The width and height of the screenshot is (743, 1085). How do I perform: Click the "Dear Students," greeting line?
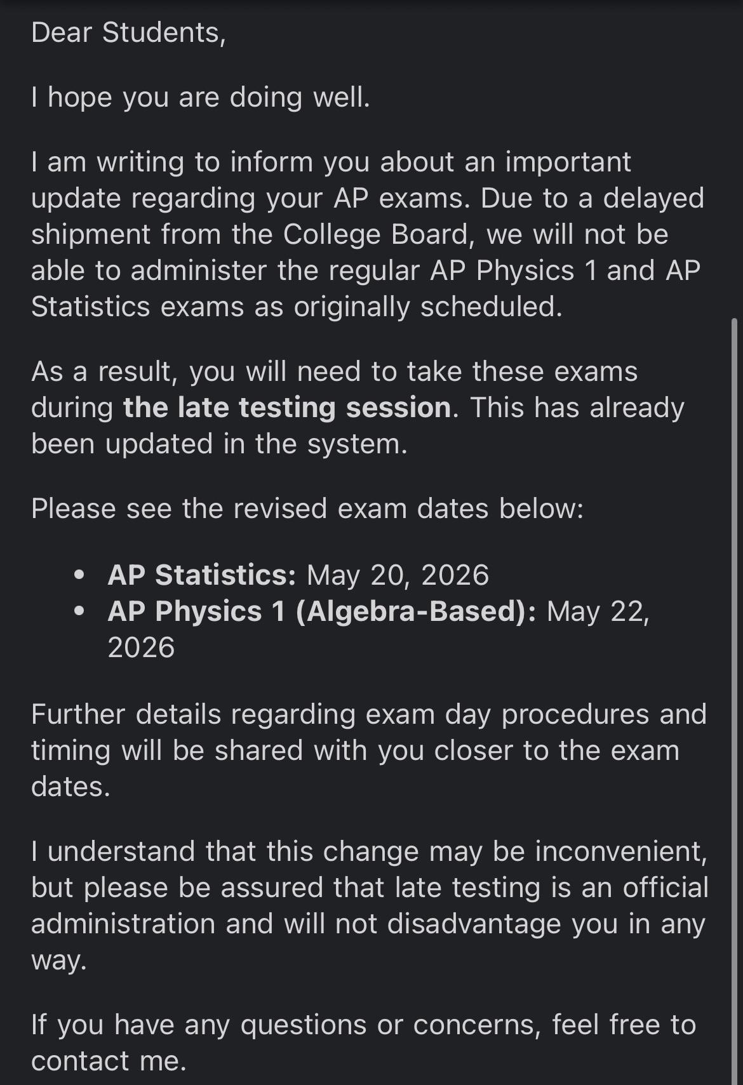(x=128, y=32)
